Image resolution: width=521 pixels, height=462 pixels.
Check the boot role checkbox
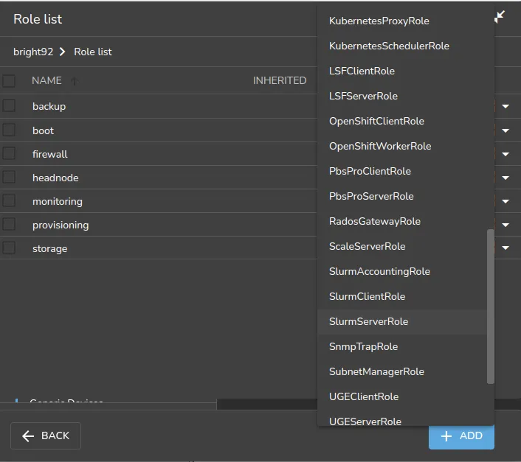[x=9, y=130]
